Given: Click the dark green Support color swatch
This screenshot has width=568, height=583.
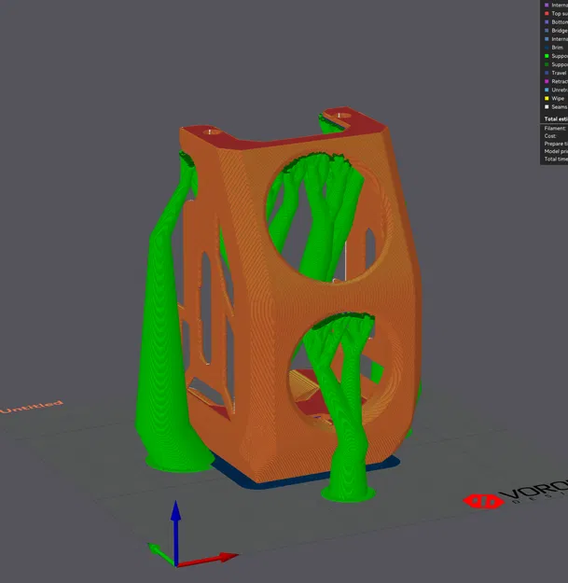Looking at the screenshot, I should click(x=547, y=64).
